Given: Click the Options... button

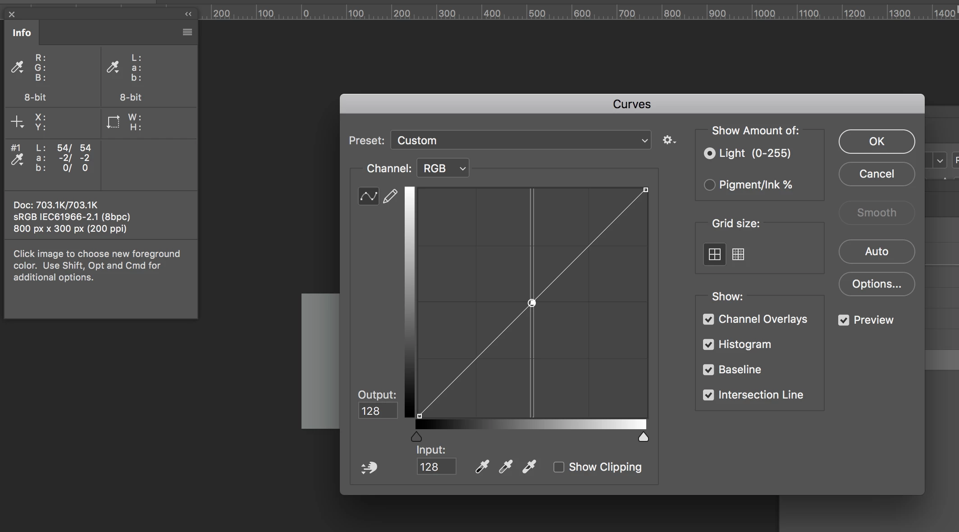Looking at the screenshot, I should (876, 284).
